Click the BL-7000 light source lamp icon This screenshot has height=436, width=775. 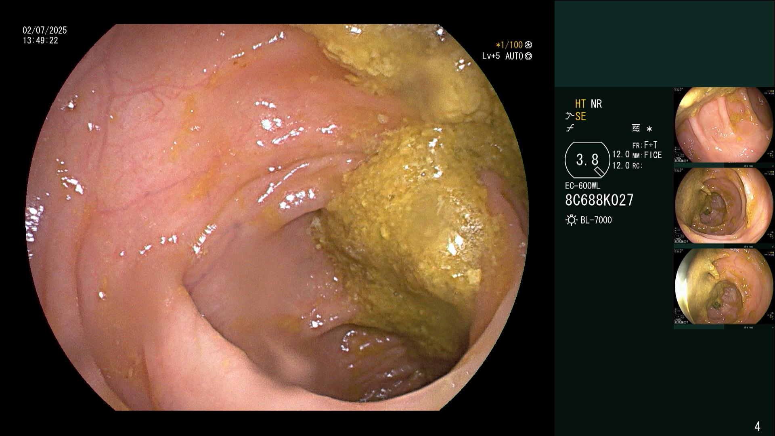pyautogui.click(x=571, y=220)
